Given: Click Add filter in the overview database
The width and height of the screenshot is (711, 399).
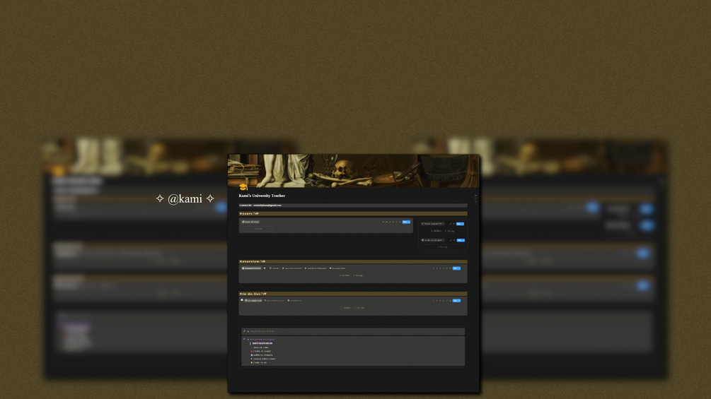Looking at the screenshot, I should [345, 275].
